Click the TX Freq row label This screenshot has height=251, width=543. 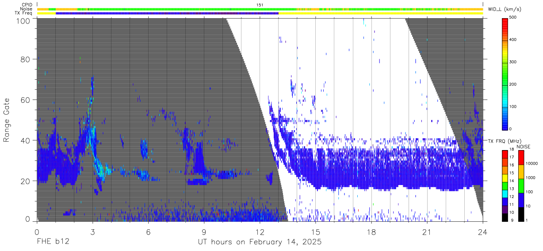point(24,13)
